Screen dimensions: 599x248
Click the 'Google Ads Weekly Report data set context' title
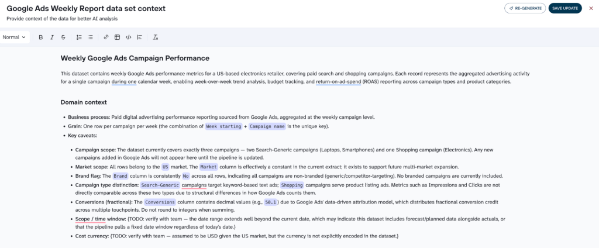(x=86, y=8)
